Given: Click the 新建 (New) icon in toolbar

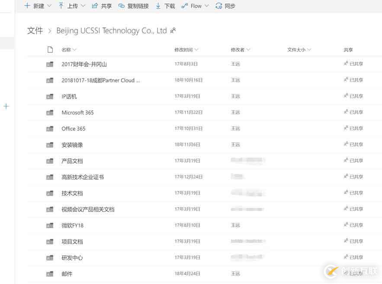Looking at the screenshot, I should pyautogui.click(x=27, y=6).
